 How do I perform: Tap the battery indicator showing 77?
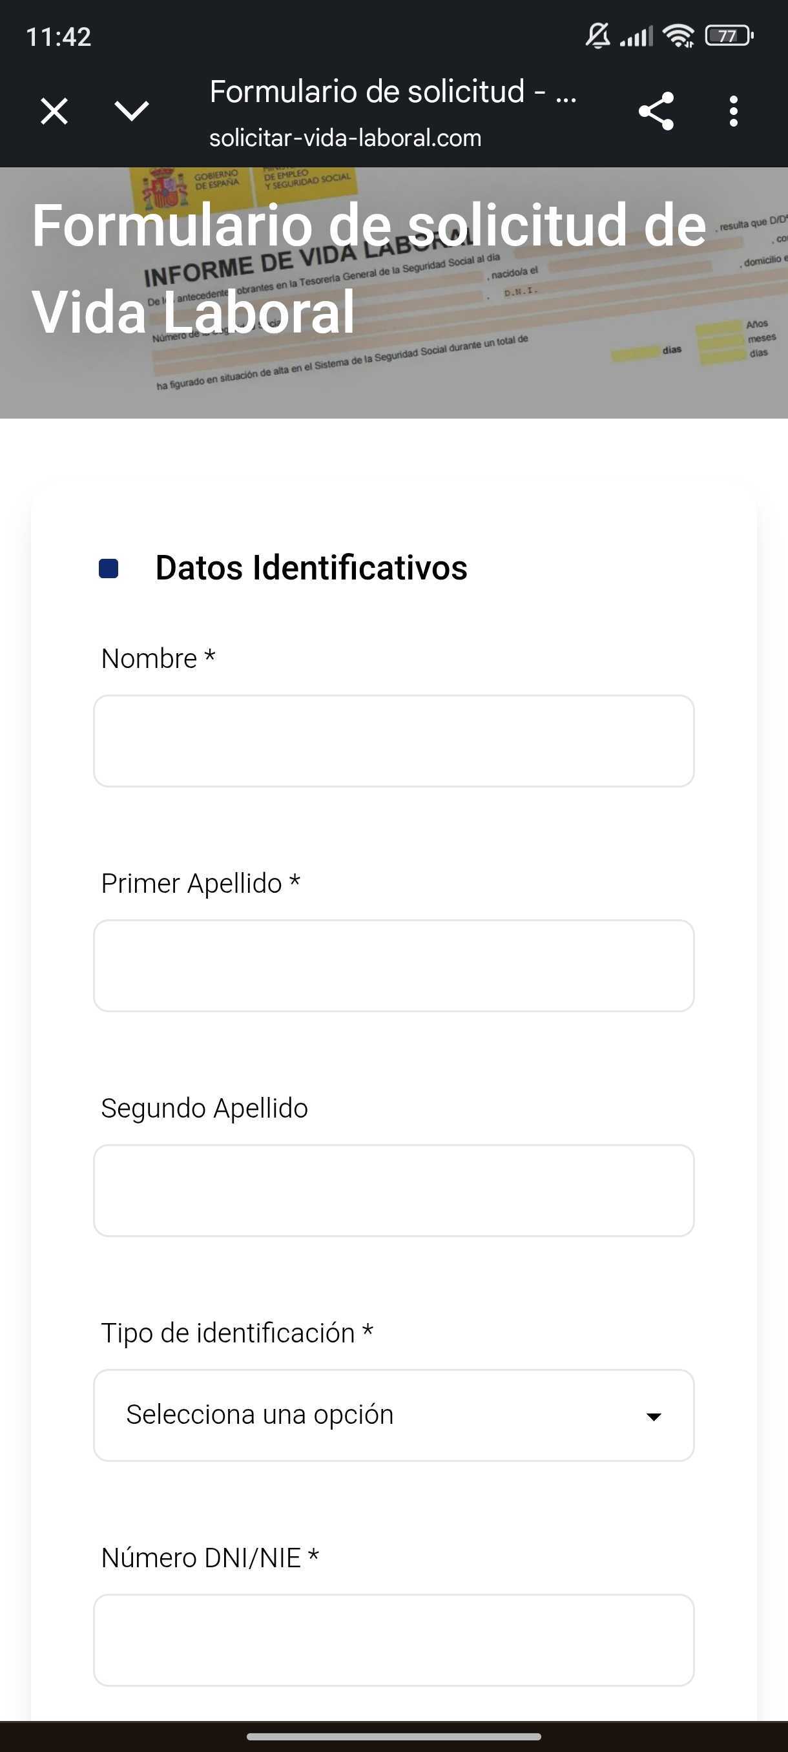click(729, 36)
